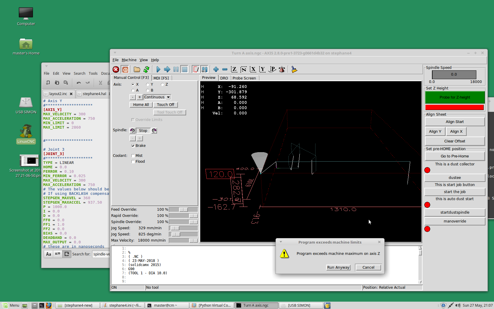Adjust the Feed Override slider
Viewport: 494px width, 309px height.
[x=183, y=210]
